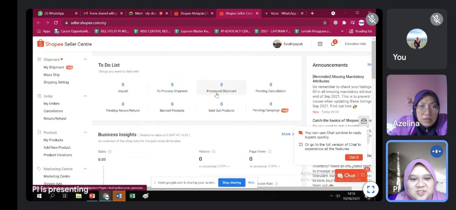
Task: Open Add New Product in the sidebar
Action: 57,148
